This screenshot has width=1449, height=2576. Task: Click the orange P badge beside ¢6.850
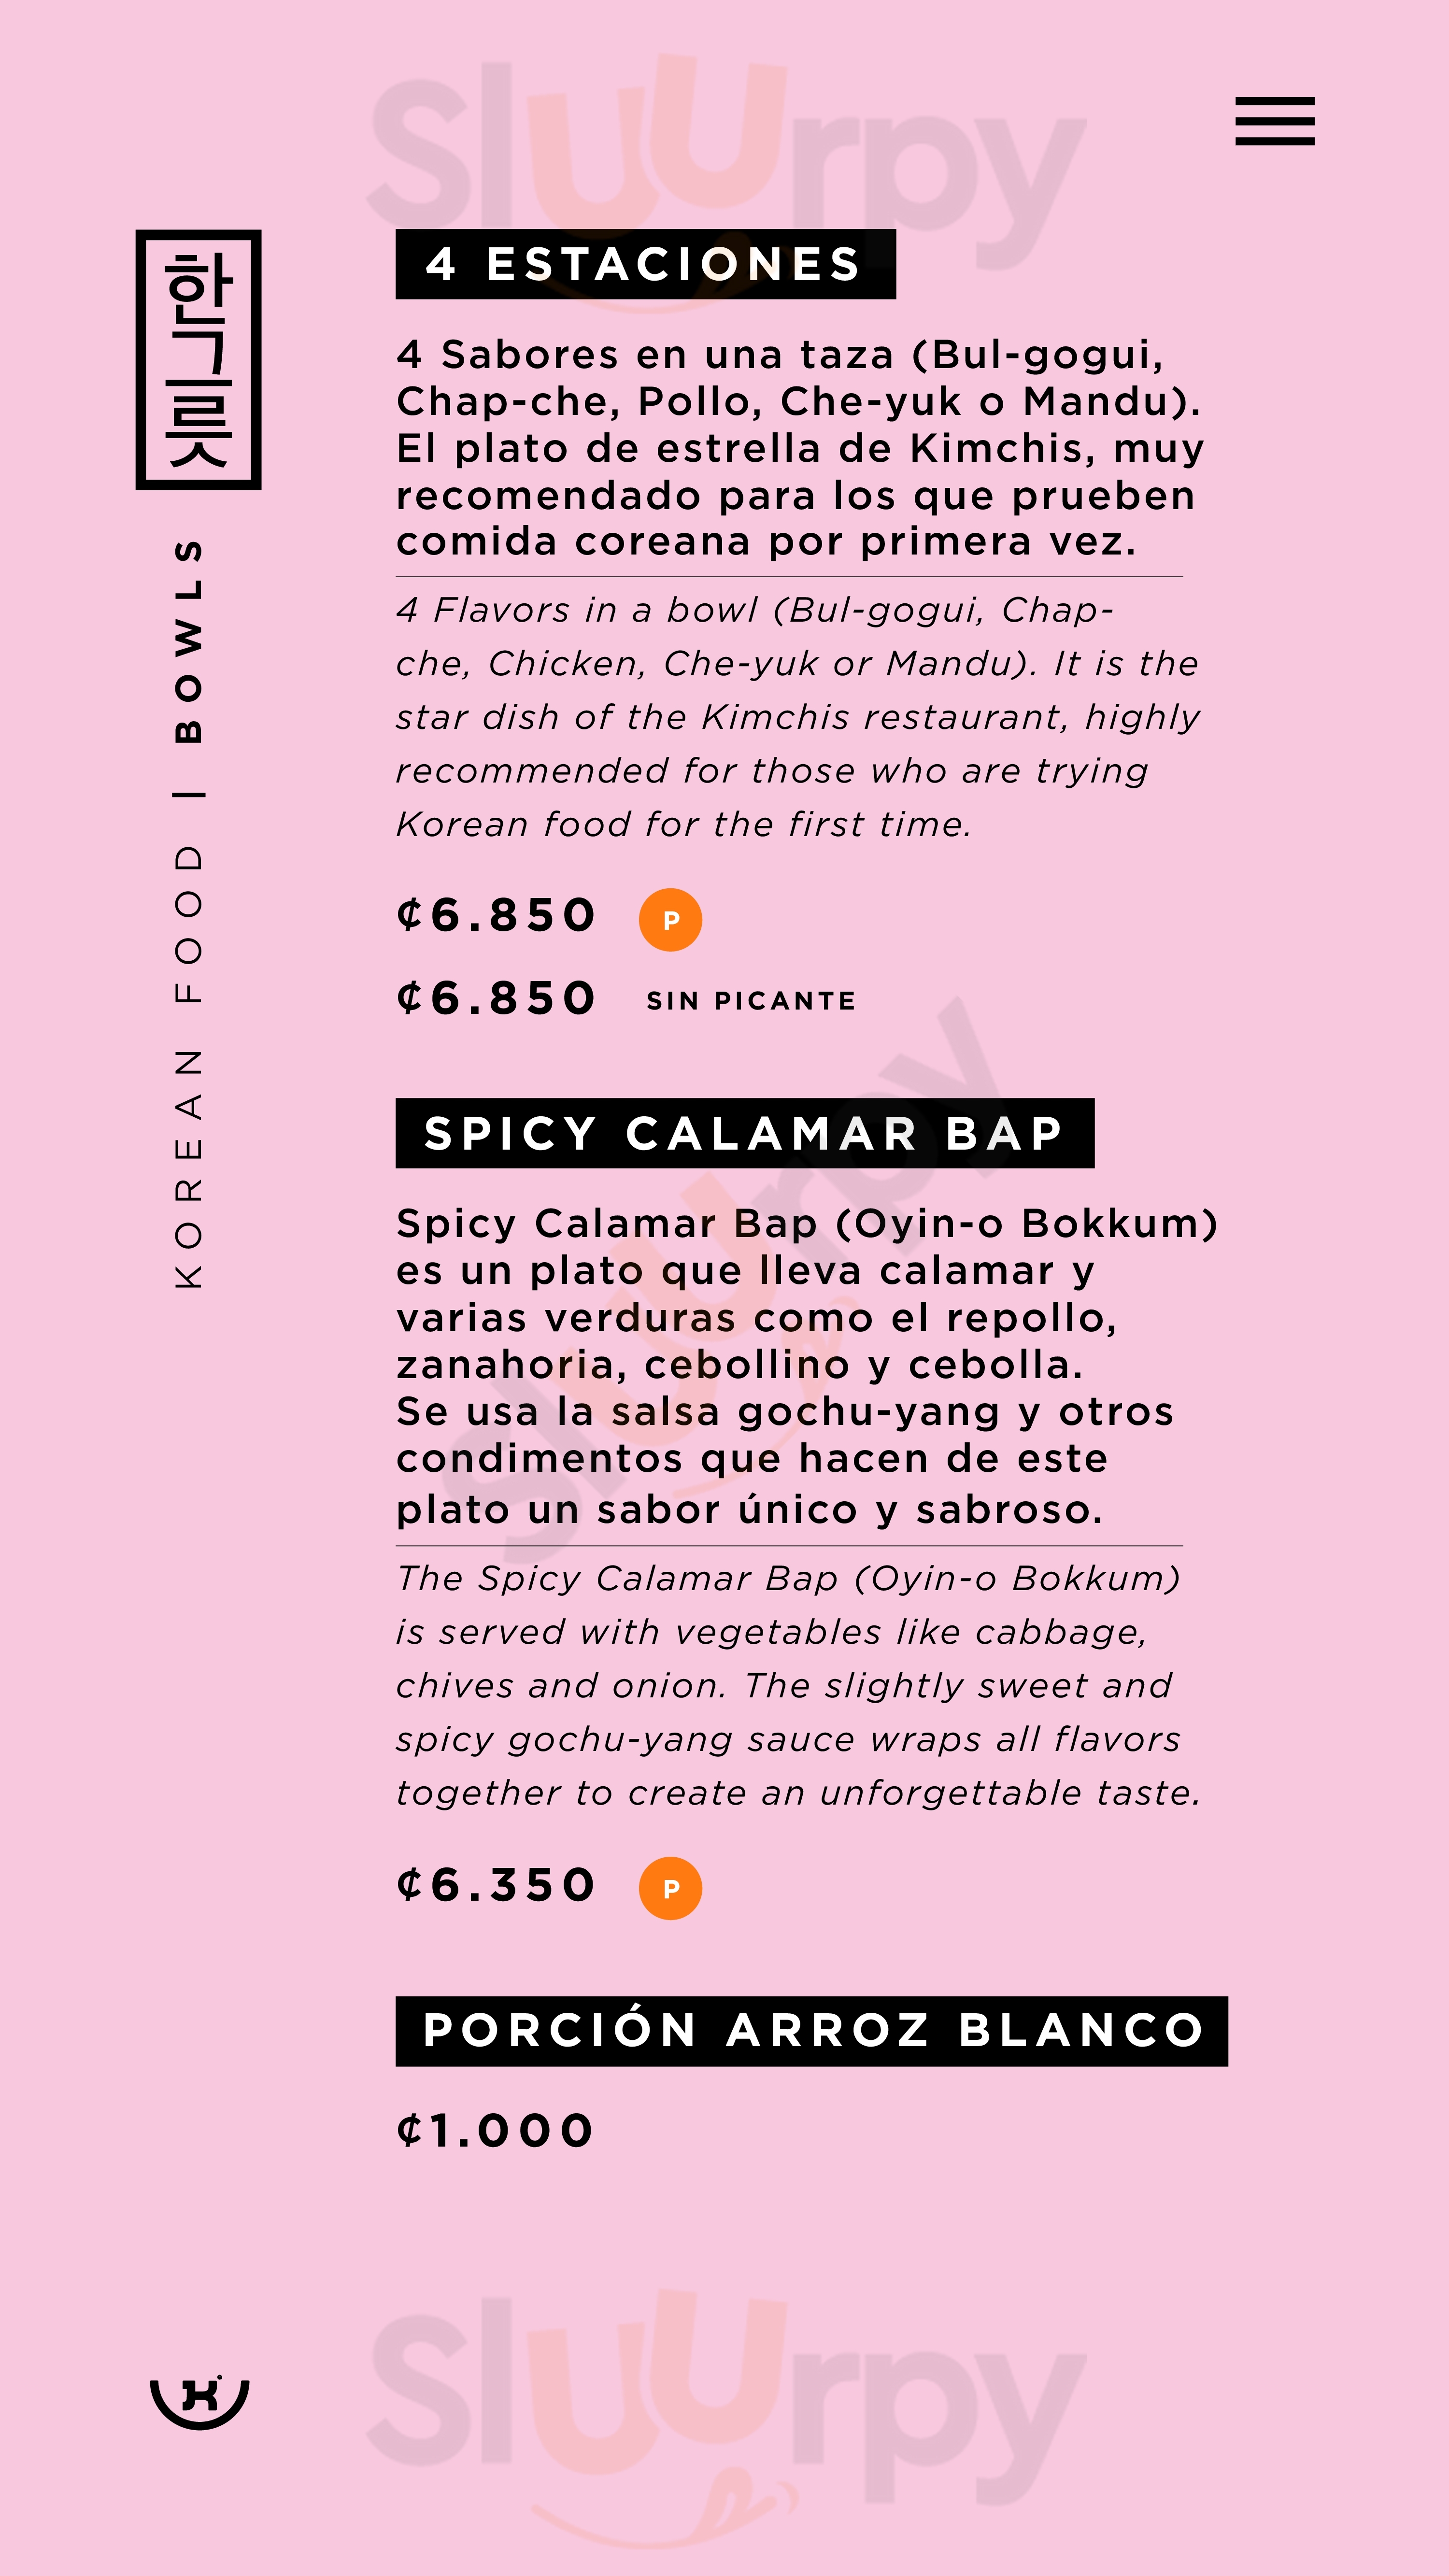670,919
